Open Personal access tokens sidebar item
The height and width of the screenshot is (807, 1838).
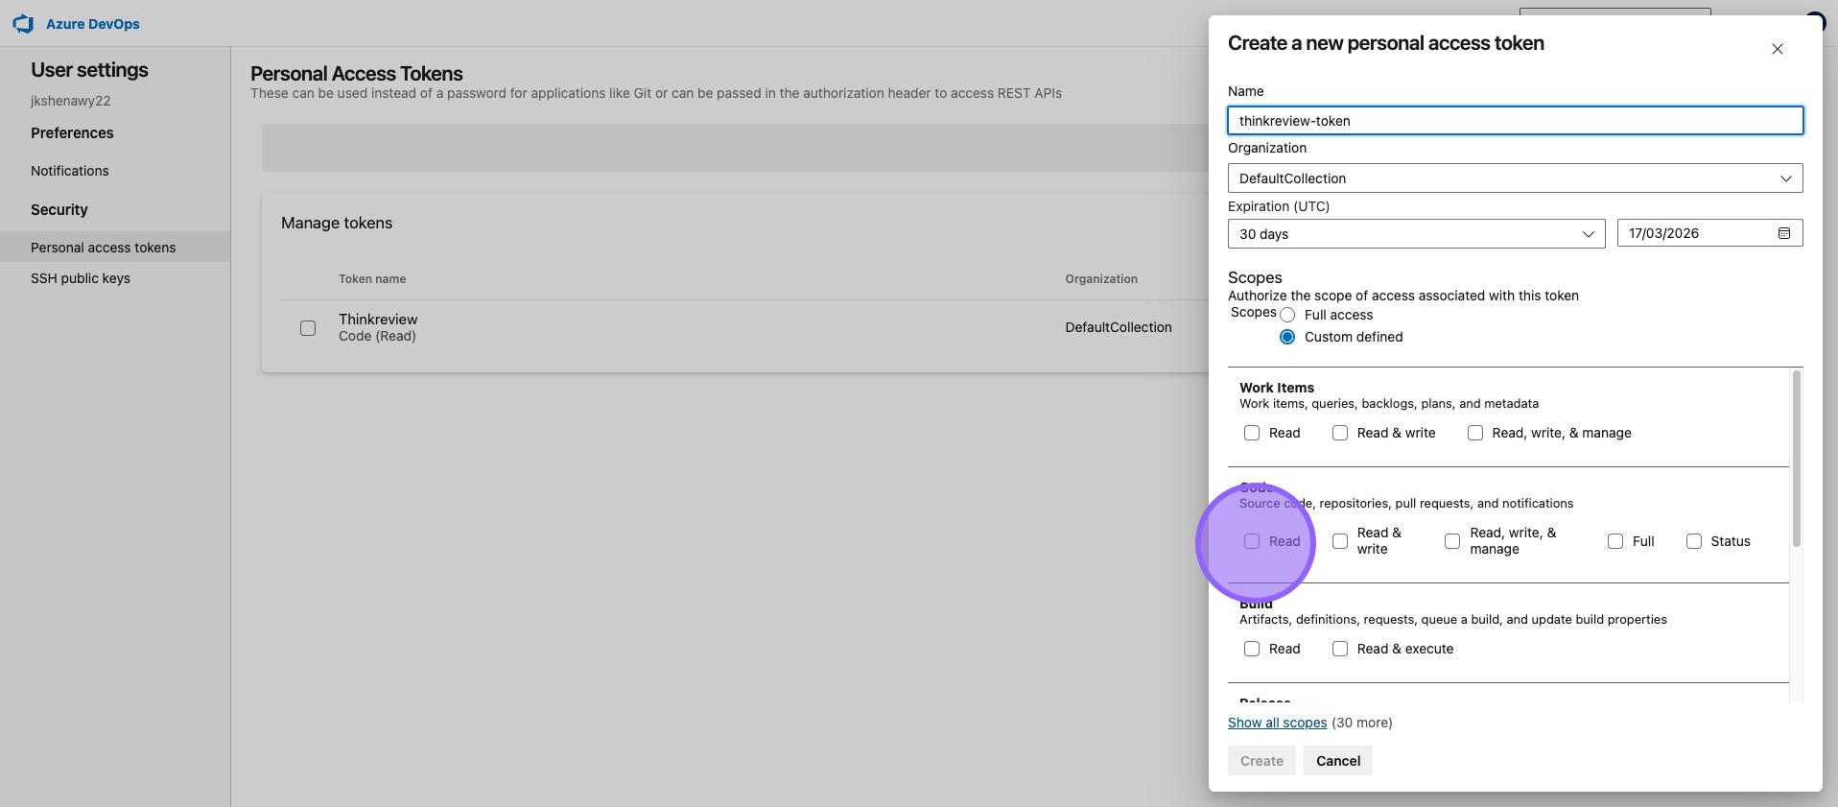(104, 248)
